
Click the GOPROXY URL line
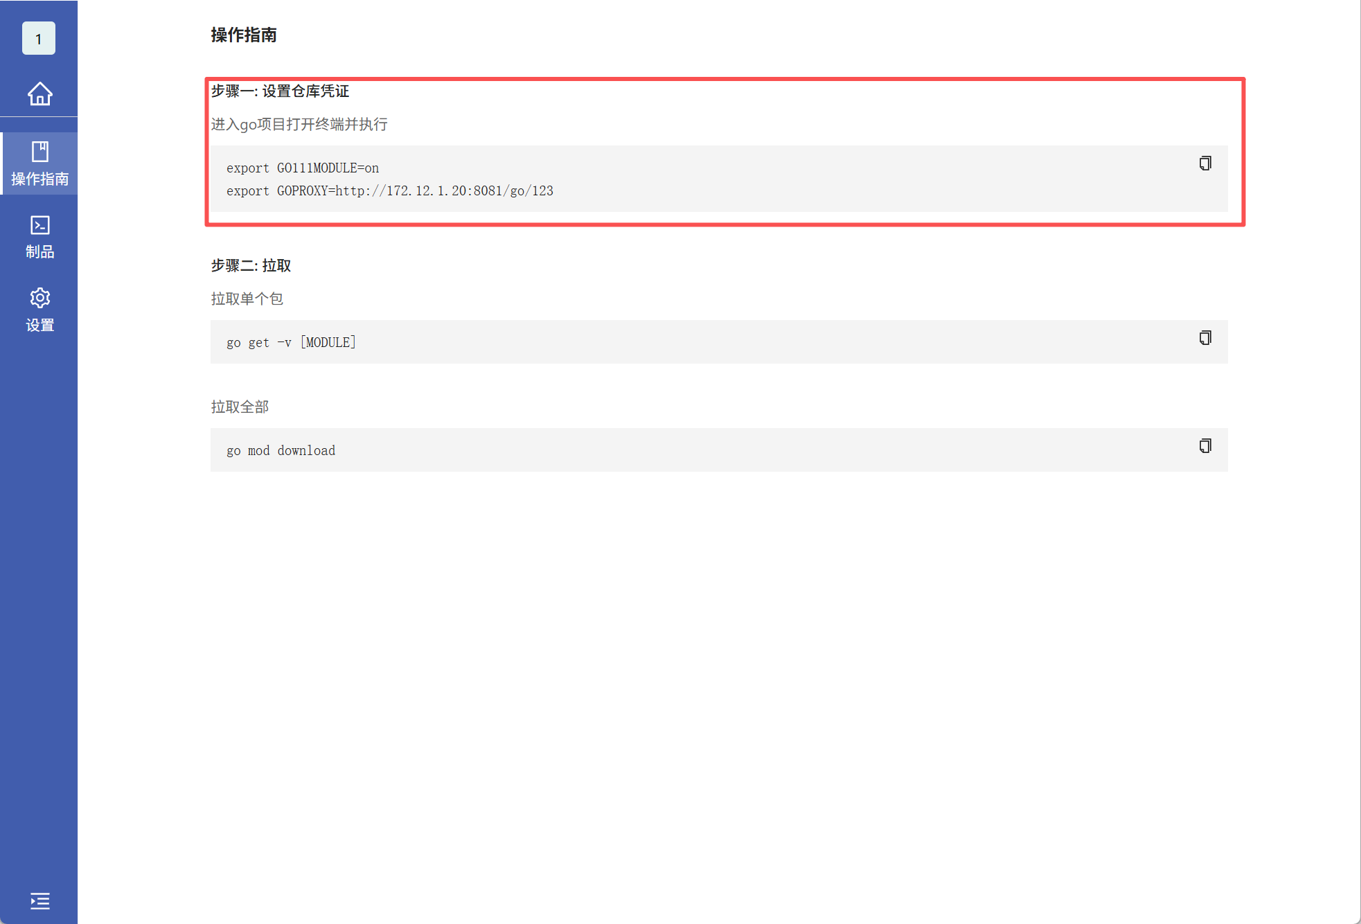(390, 191)
